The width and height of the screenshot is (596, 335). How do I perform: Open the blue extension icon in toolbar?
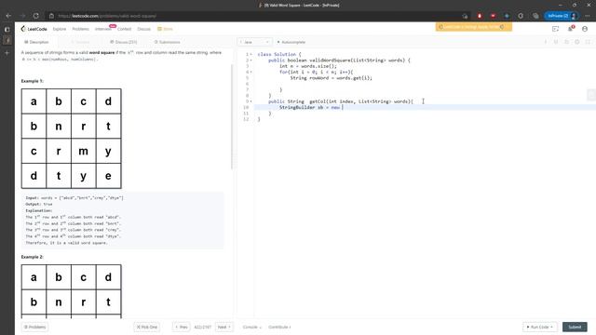click(507, 16)
